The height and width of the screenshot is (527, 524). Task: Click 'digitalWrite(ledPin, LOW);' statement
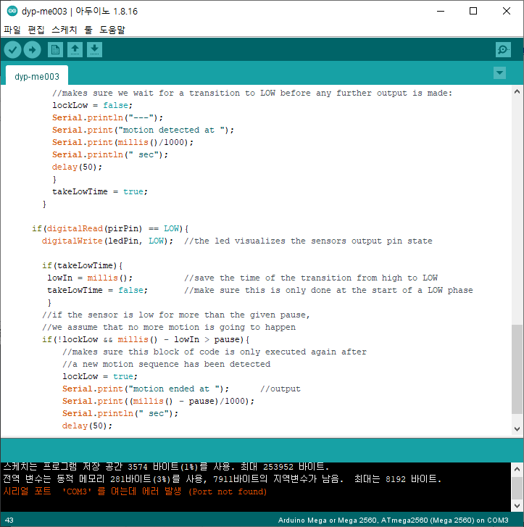[107, 241]
